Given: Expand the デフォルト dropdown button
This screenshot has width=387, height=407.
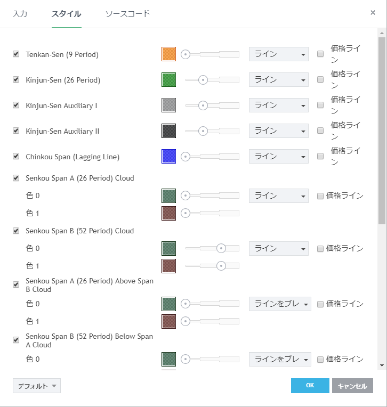Looking at the screenshot, I should 36,386.
